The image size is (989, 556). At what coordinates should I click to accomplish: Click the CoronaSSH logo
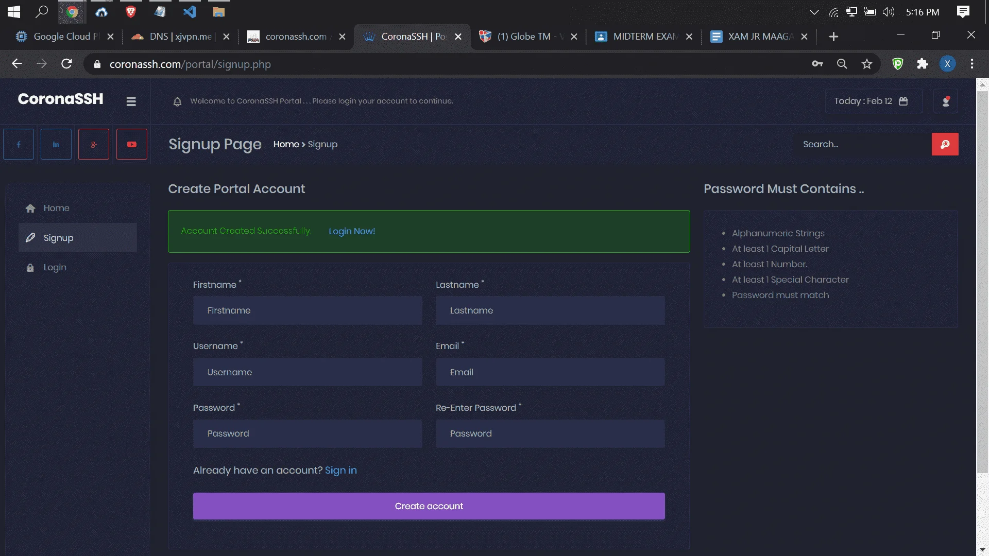[x=60, y=99]
